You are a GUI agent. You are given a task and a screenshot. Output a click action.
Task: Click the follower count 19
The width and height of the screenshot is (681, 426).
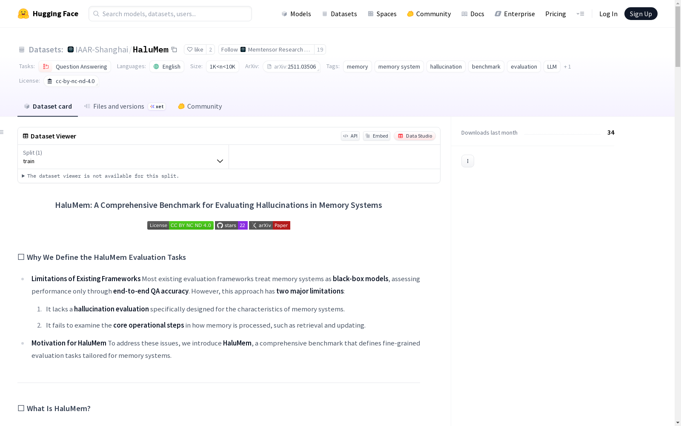[x=320, y=49]
